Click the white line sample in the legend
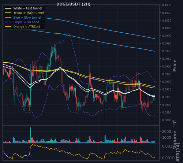The height and width of the screenshot is (163, 183). click(x=8, y=8)
